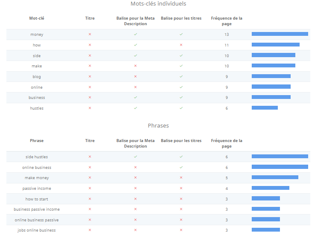Click how to start row's red X under Titre
This screenshot has width=312, height=238.
click(x=90, y=199)
